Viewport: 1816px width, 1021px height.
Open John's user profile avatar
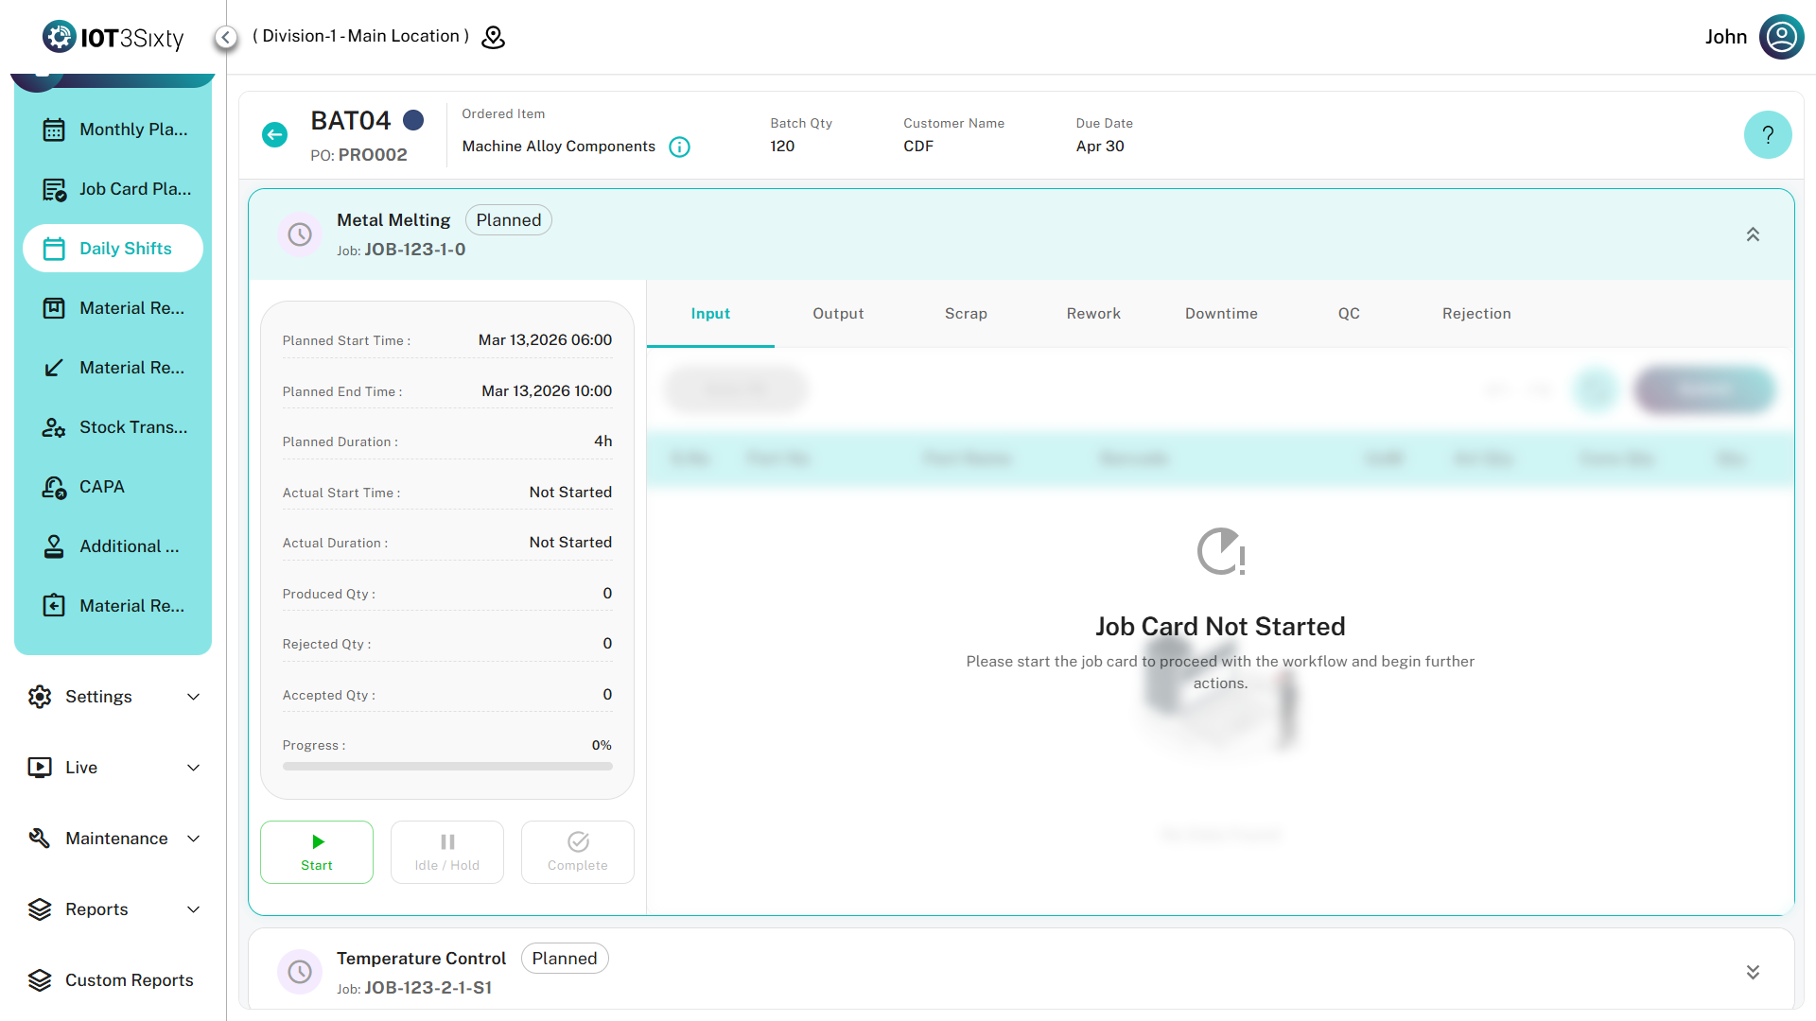1781,37
